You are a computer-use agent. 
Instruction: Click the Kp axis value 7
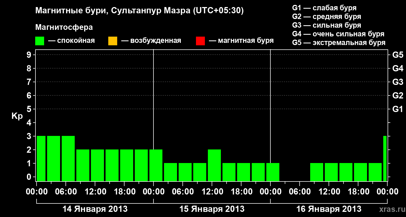pos(30,82)
